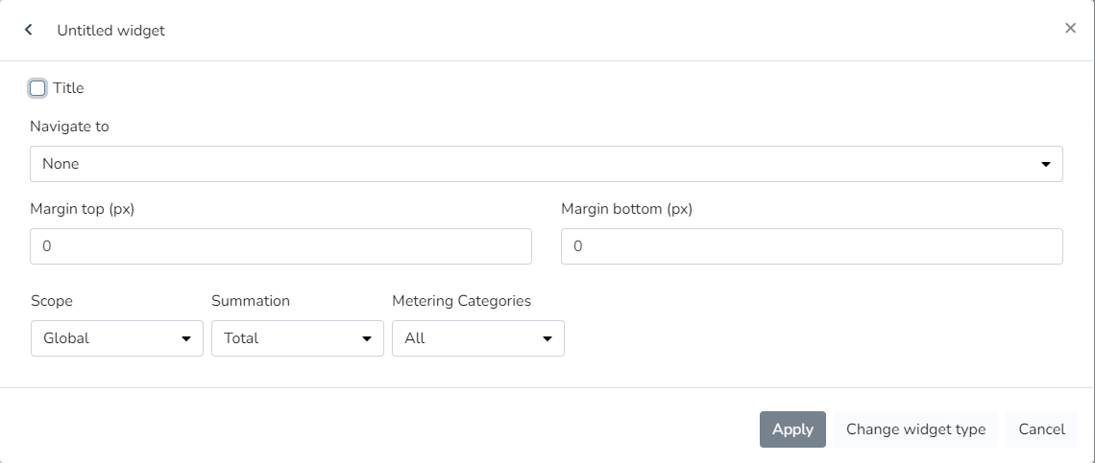Click the back arrow beside Untitled widget
The width and height of the screenshot is (1095, 463).
[29, 30]
